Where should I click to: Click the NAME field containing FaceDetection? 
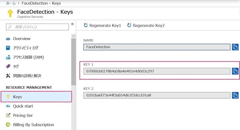(157, 47)
